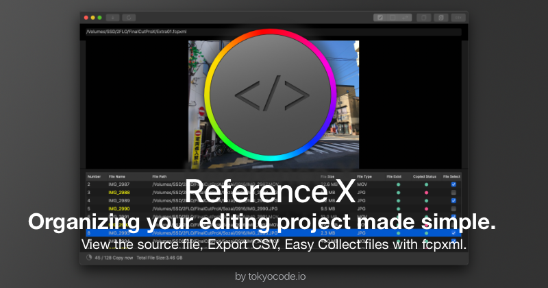Uncheck File Select box for IMG_2987
548x288 pixels.
453,184
